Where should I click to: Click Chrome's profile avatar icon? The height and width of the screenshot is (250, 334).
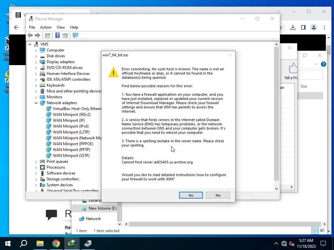coord(314,27)
